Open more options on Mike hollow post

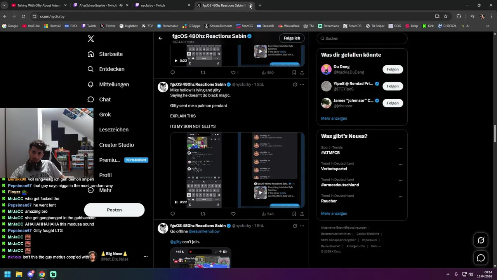(302, 84)
